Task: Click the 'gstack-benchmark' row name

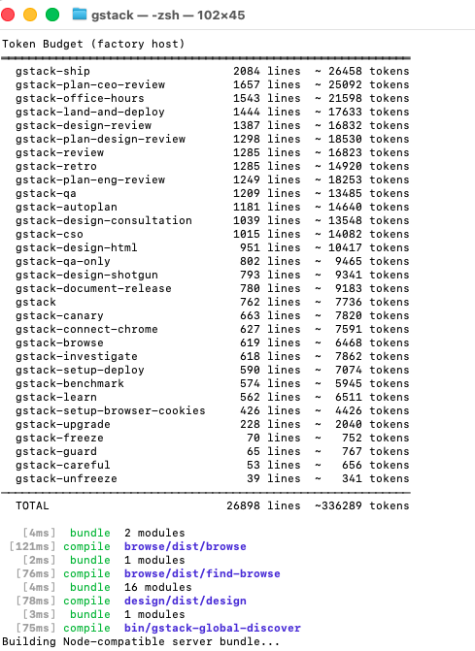Action: 70,383
